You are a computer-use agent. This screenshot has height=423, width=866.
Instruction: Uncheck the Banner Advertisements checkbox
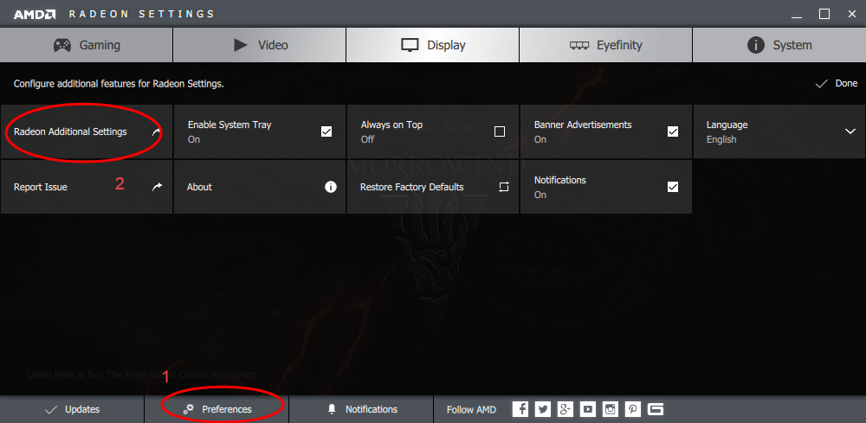click(x=673, y=131)
